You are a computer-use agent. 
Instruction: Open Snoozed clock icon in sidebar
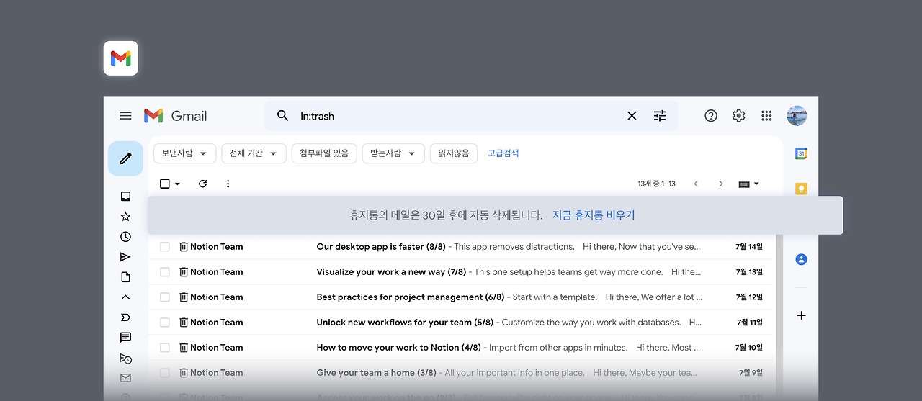point(125,237)
